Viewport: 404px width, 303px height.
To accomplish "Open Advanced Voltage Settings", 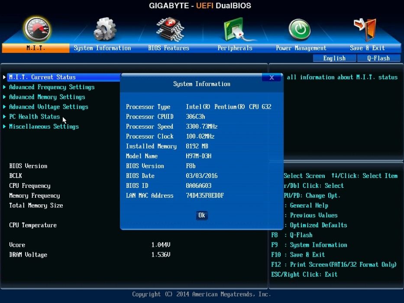I will pos(48,106).
